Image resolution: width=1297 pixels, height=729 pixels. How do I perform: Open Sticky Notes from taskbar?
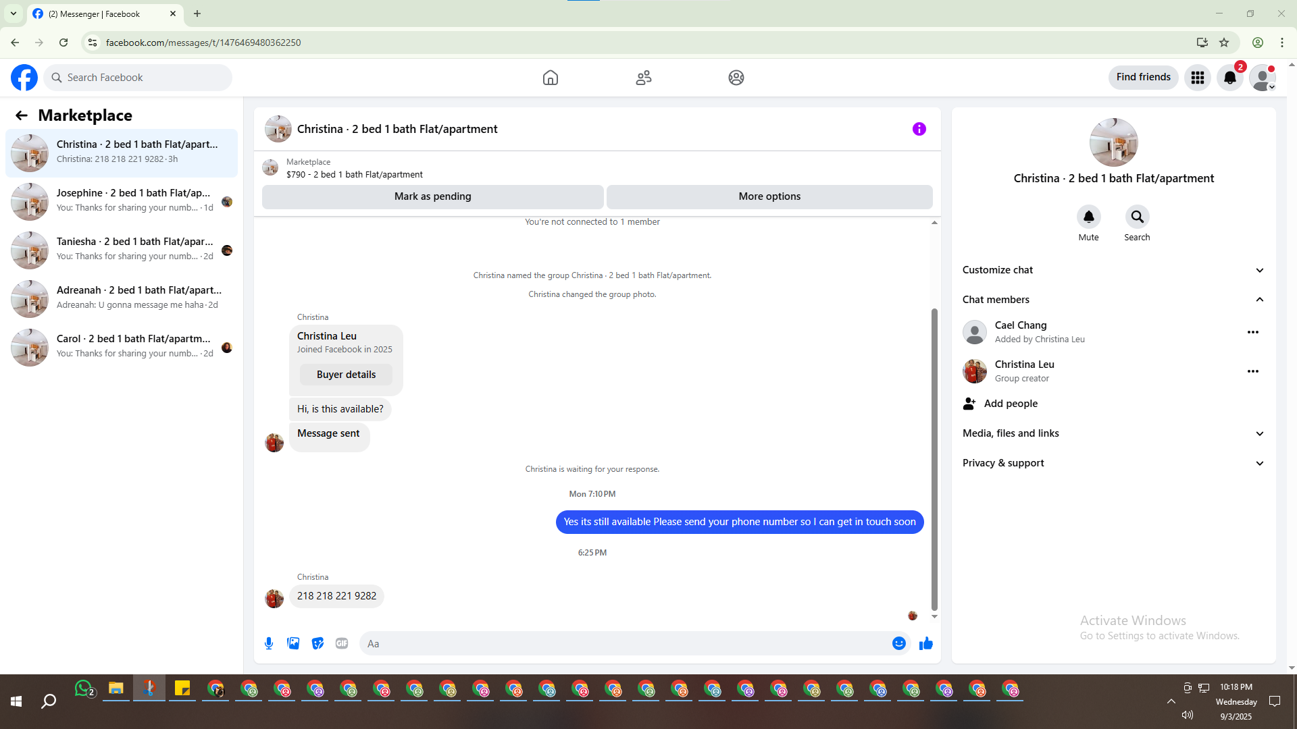182,688
